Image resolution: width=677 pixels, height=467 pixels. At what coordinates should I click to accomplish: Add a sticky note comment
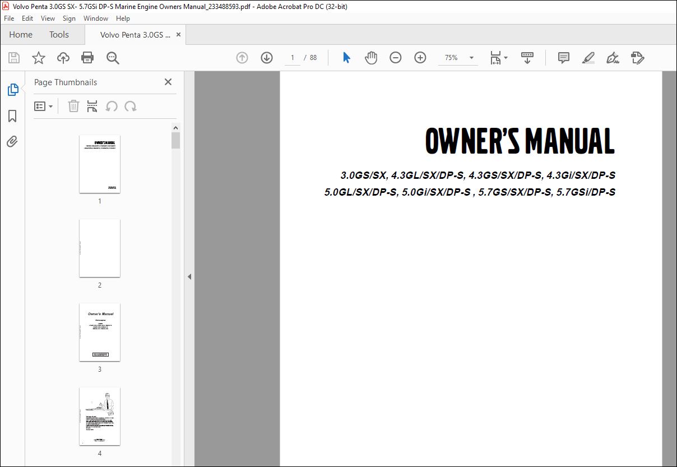pyautogui.click(x=564, y=58)
